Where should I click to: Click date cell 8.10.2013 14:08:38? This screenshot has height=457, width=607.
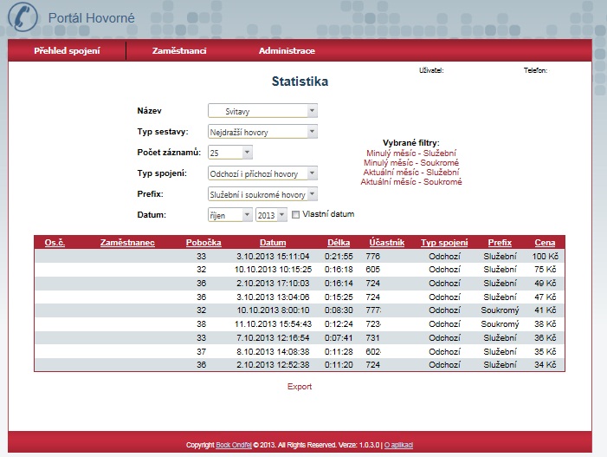[273, 351]
